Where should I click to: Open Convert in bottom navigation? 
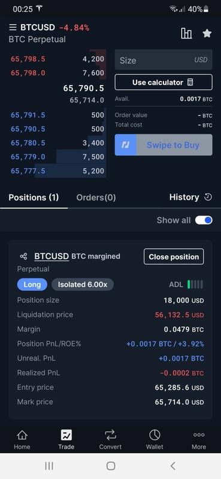pyautogui.click(x=110, y=440)
